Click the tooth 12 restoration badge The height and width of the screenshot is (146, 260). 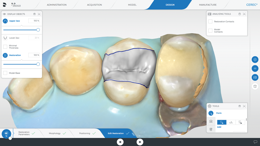6,134
